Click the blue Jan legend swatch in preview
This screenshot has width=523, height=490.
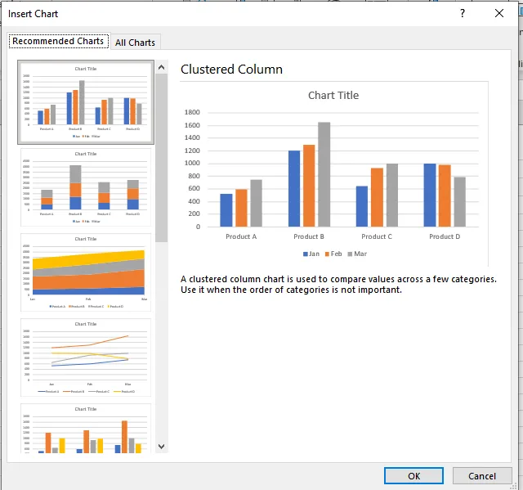coord(305,254)
